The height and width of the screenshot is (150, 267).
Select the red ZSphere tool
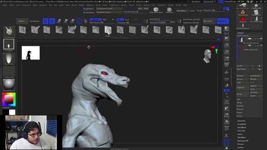pos(243,20)
